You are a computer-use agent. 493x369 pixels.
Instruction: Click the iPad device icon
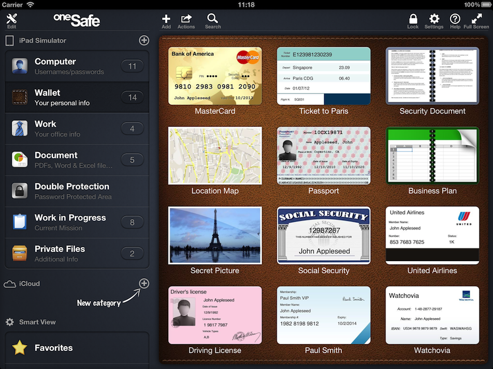point(10,40)
